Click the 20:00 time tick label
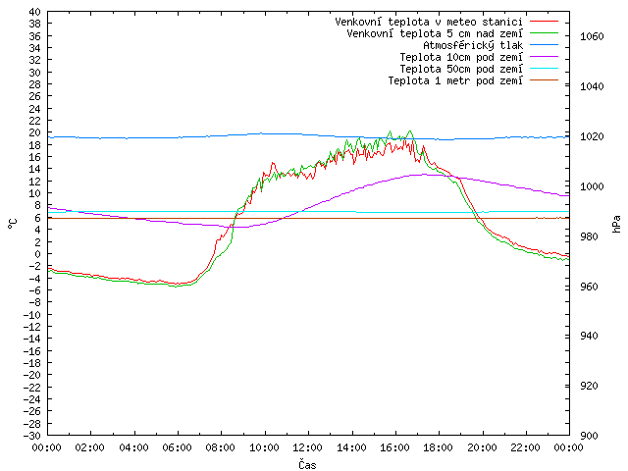 482,447
